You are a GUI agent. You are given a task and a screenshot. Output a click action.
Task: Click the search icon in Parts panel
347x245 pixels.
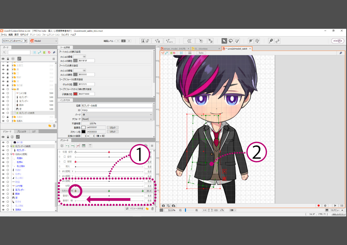tap(4, 52)
